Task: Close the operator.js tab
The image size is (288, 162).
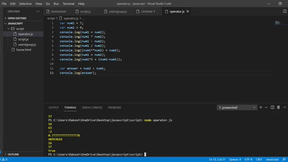Action: click(188, 11)
